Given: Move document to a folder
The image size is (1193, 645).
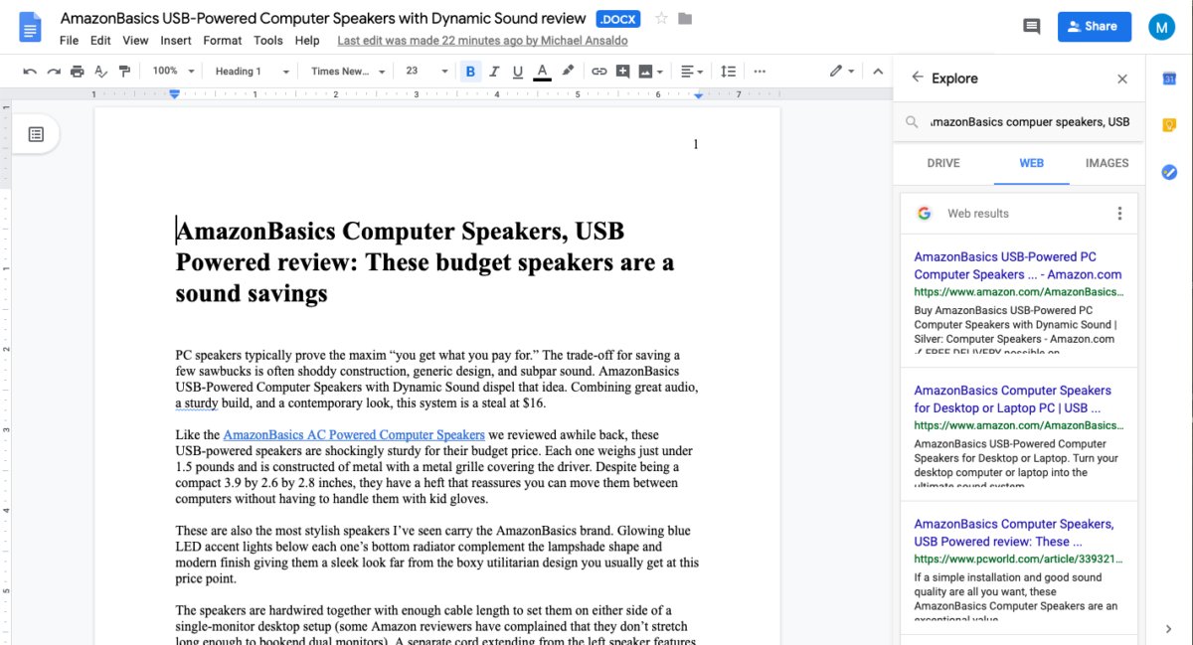Looking at the screenshot, I should pos(685,19).
